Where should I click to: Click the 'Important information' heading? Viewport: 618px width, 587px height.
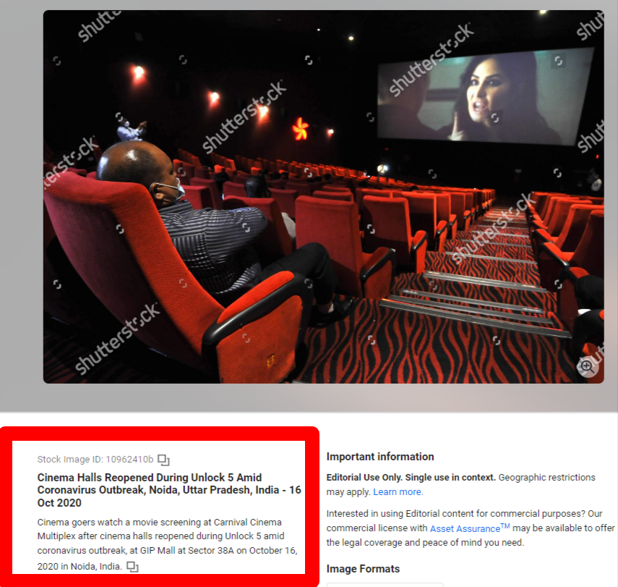tap(380, 457)
